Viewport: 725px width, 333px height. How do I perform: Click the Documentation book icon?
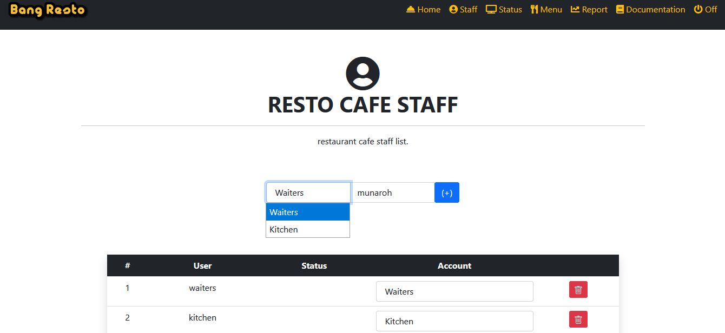(620, 9)
